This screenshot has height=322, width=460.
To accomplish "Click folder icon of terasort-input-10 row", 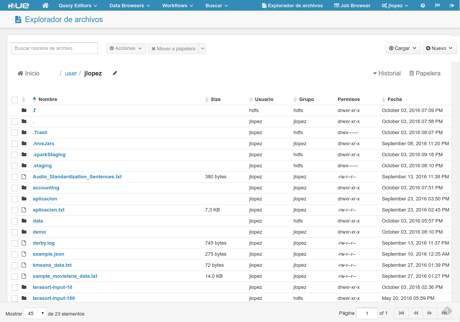I will [24, 287].
